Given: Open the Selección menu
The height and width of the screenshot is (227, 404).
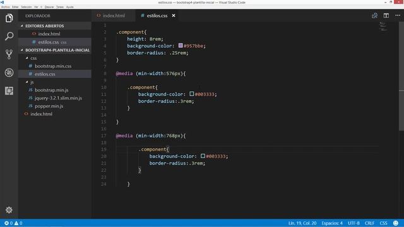Looking at the screenshot, I should [x=27, y=7].
